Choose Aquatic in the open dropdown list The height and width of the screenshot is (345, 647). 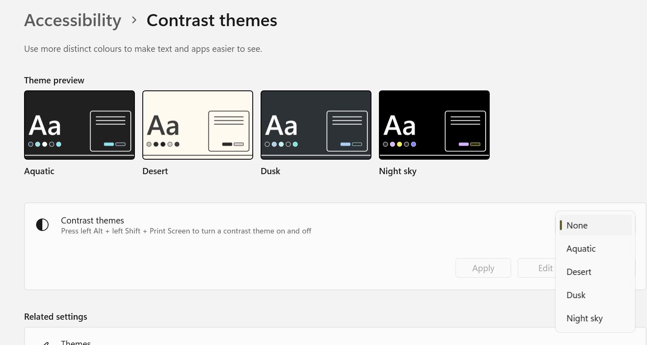coord(581,248)
